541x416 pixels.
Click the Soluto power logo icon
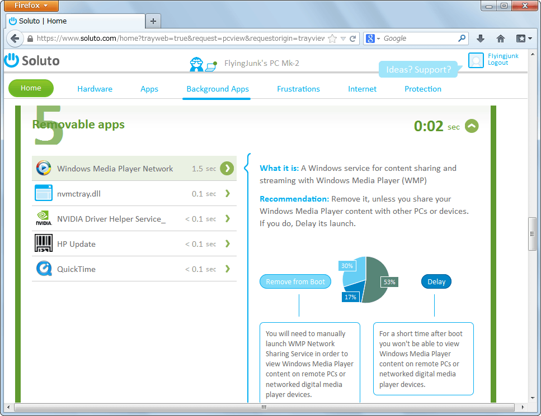12,61
